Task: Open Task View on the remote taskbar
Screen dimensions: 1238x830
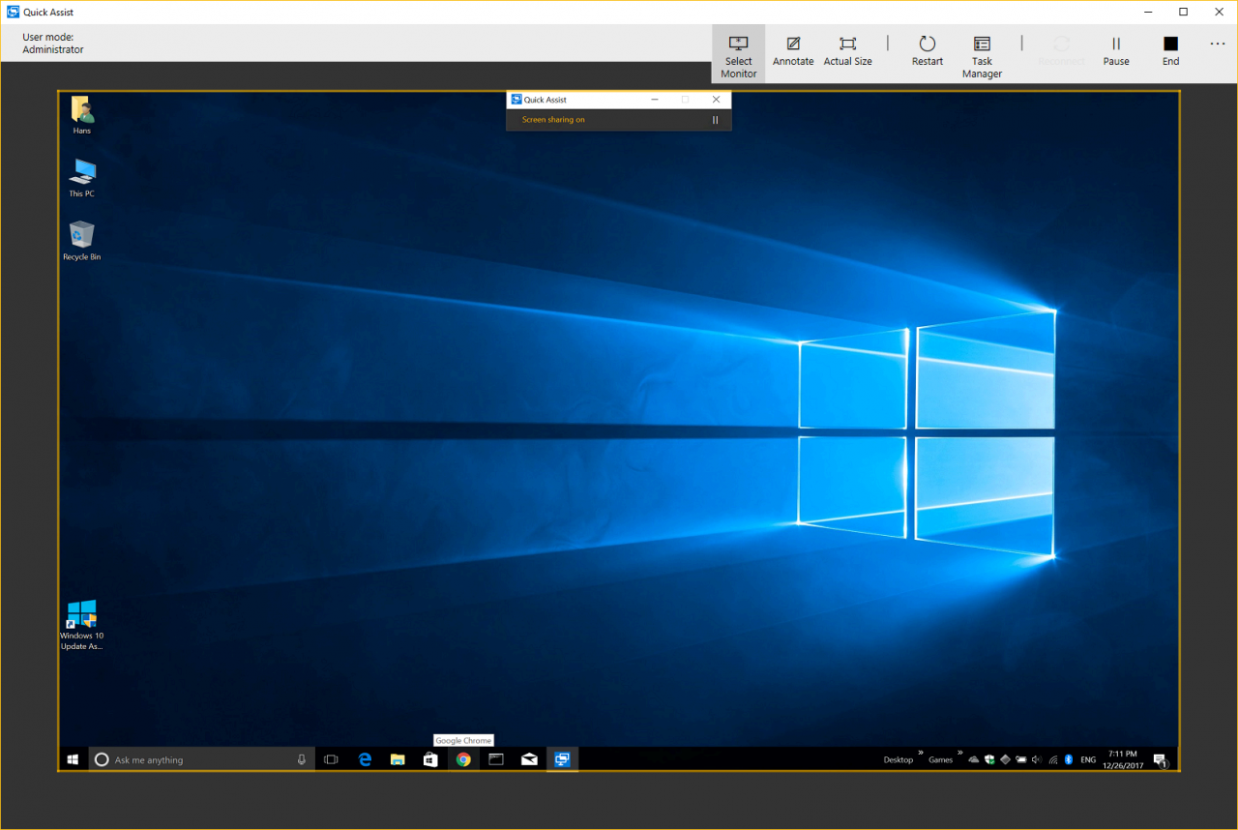Action: tap(331, 759)
